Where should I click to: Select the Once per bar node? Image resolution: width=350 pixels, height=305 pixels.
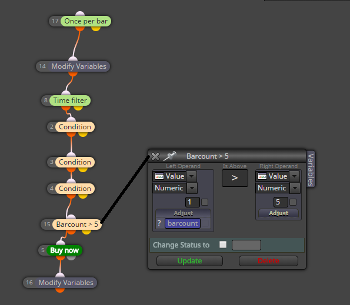point(86,21)
